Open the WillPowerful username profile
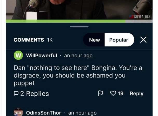158x116 pixels. 42,56
